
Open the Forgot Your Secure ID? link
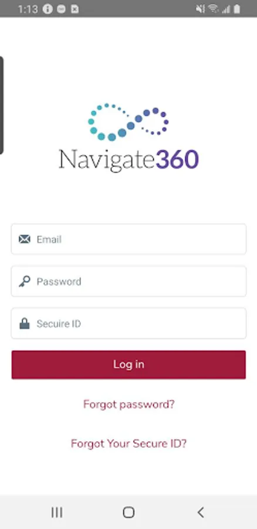[x=128, y=443]
